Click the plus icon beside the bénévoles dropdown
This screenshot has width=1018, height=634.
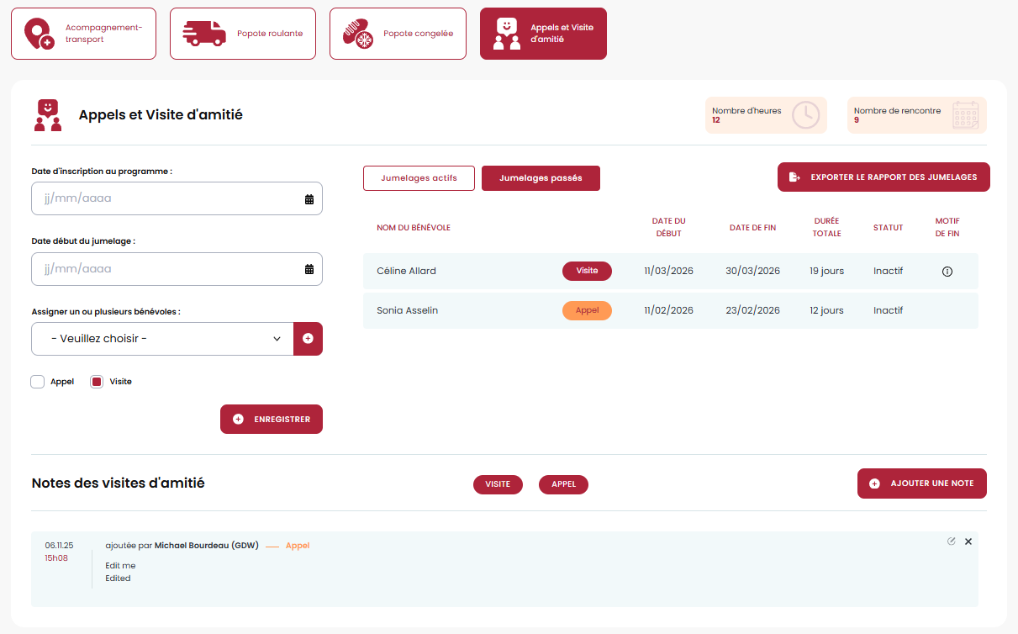pos(308,339)
